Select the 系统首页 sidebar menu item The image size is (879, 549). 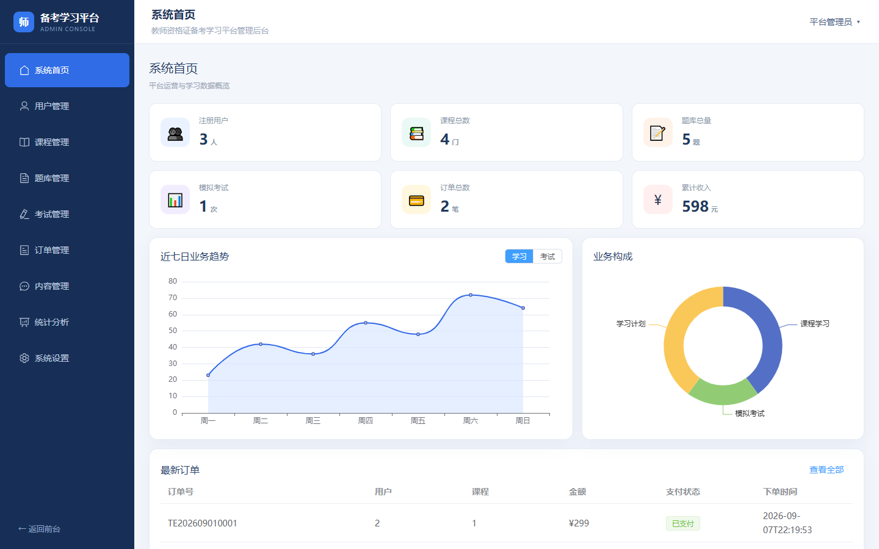67,70
